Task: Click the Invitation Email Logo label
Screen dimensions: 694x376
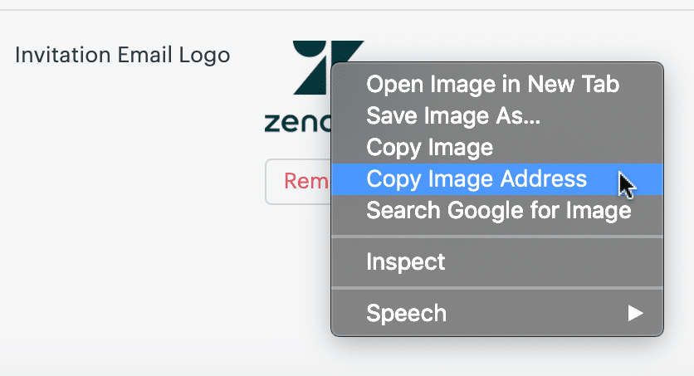Action: [x=123, y=56]
